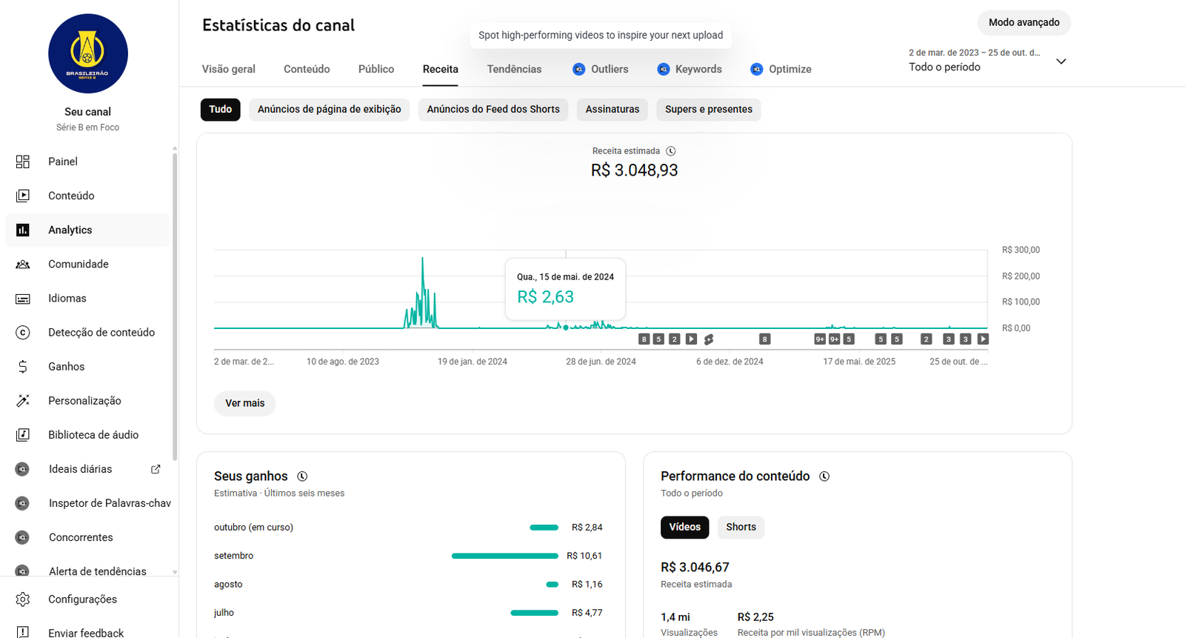The image size is (1185, 638).
Task: Click the Conteúdo sidebar icon
Action: (x=23, y=196)
